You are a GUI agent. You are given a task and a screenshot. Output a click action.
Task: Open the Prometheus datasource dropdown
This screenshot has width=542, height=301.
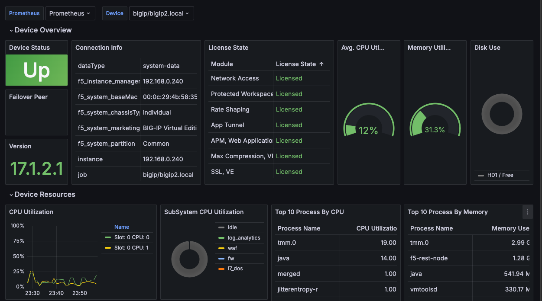click(70, 13)
